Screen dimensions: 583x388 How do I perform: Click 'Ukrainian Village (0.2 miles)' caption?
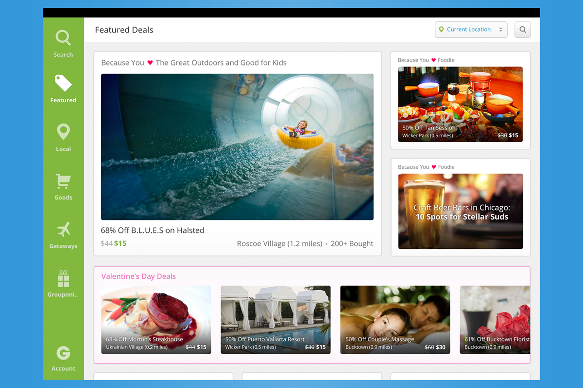point(137,347)
